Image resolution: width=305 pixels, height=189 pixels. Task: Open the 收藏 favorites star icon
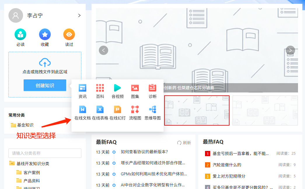(x=45, y=35)
